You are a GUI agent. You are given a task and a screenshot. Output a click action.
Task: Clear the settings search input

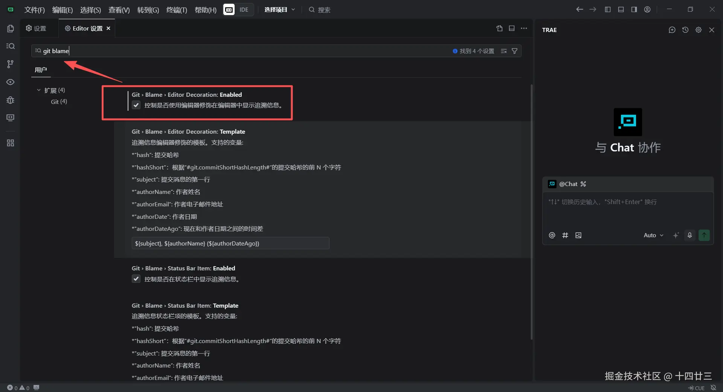504,51
